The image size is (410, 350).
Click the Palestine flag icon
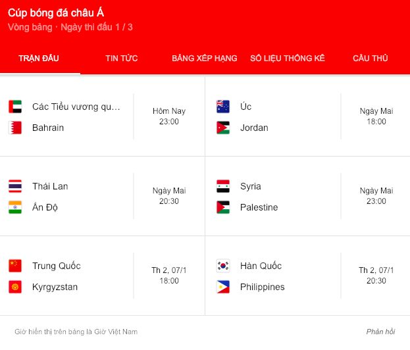pos(223,207)
